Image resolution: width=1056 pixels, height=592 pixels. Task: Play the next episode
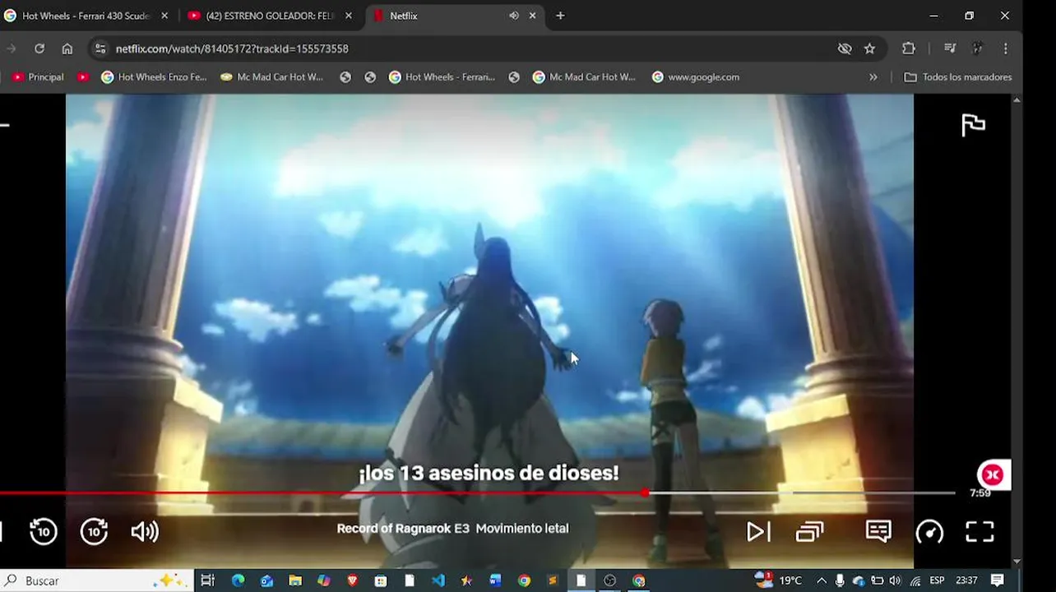coord(758,532)
